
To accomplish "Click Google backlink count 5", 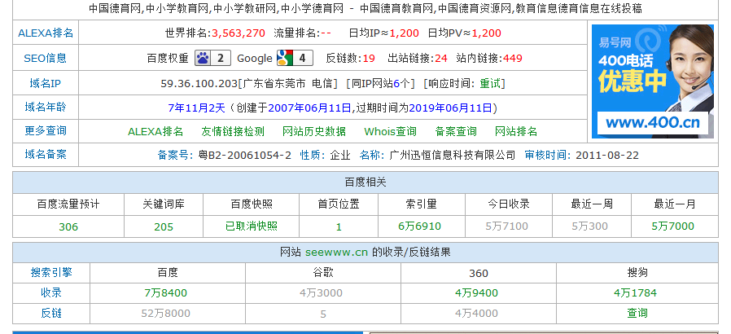I will [x=323, y=314].
